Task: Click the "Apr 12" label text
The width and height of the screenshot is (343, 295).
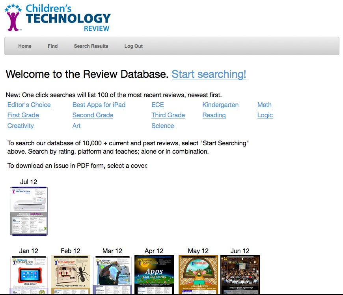Action: (x=154, y=251)
